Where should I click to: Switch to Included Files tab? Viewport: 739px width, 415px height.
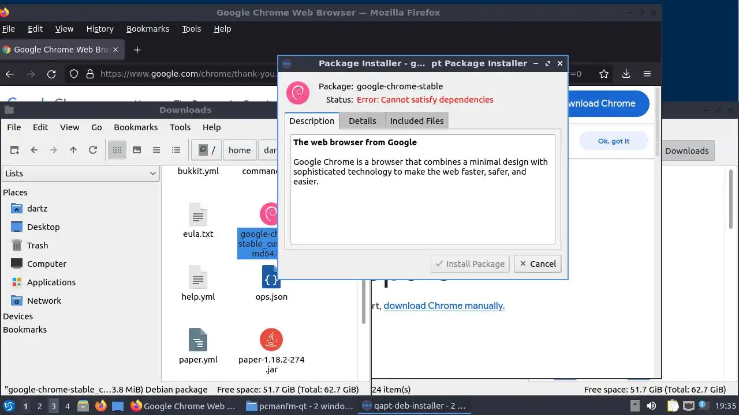tap(417, 120)
